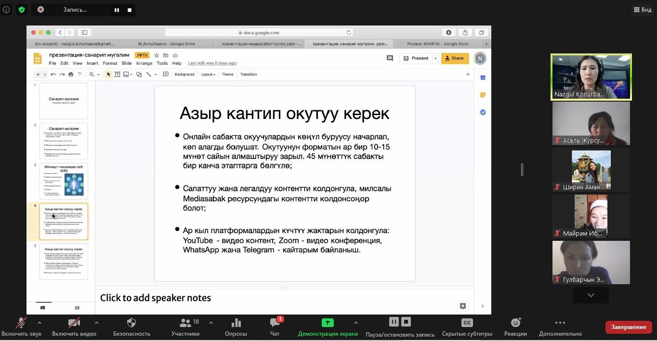Expand screen share options arrow

[x=356, y=322]
